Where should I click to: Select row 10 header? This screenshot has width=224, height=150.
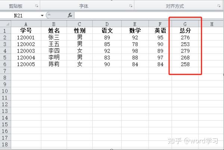(x=6, y=91)
